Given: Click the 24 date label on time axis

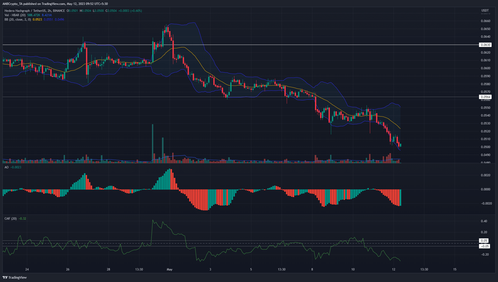Looking at the screenshot, I should coord(27,269).
